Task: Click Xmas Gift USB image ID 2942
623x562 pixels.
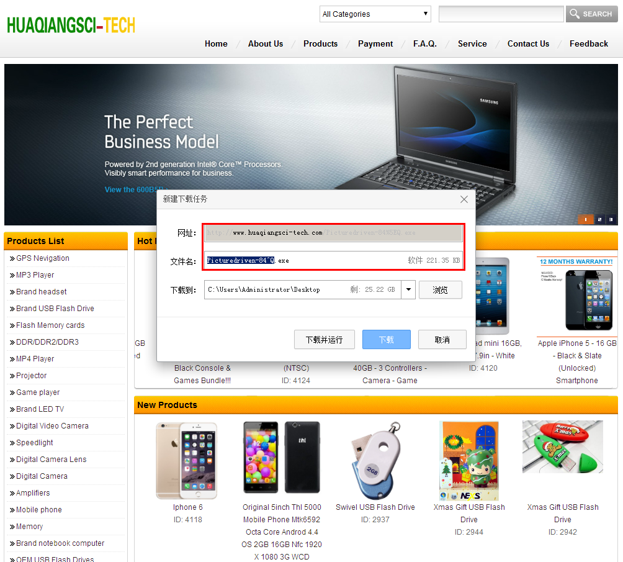Action: pos(563,446)
